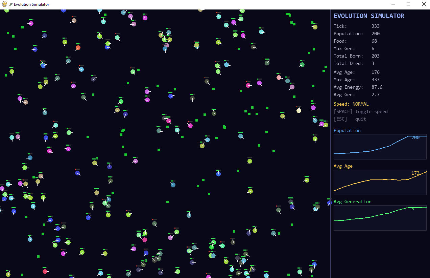The image size is (430, 278).
Task: Click the Population line graph
Action: 380,147
